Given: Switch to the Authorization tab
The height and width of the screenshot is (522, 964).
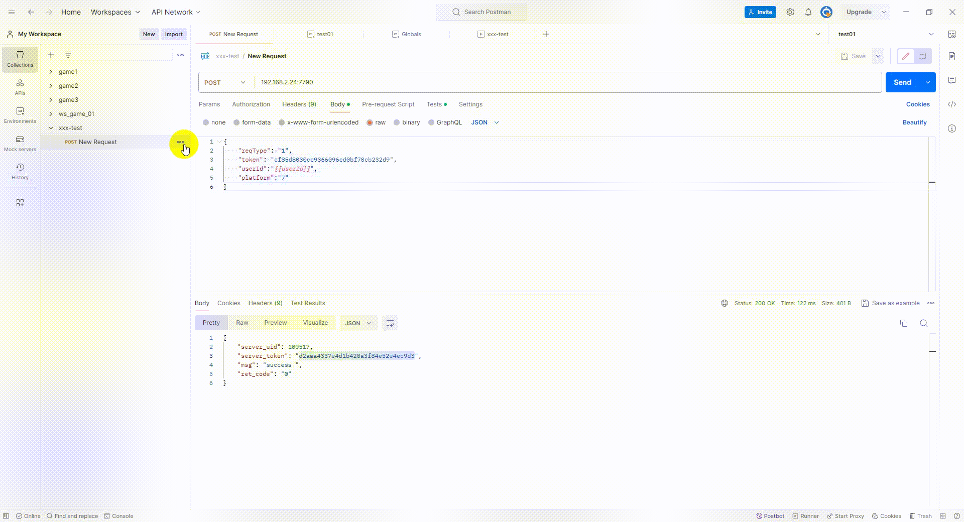Looking at the screenshot, I should pyautogui.click(x=251, y=104).
